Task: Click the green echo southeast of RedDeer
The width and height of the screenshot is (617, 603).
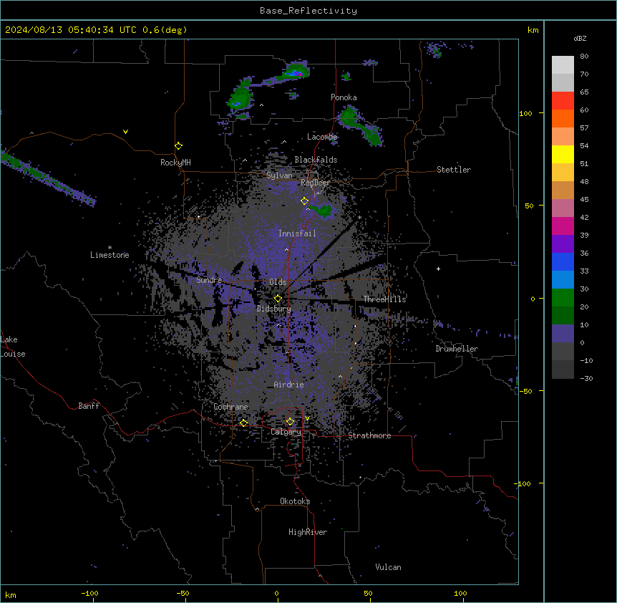Action: [323, 210]
